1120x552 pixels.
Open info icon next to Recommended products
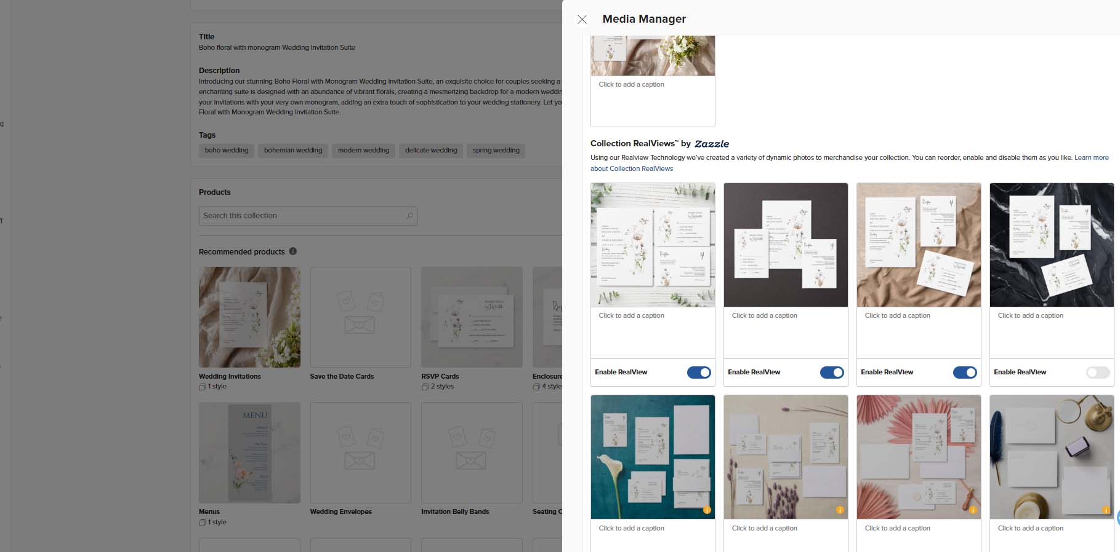click(x=293, y=251)
